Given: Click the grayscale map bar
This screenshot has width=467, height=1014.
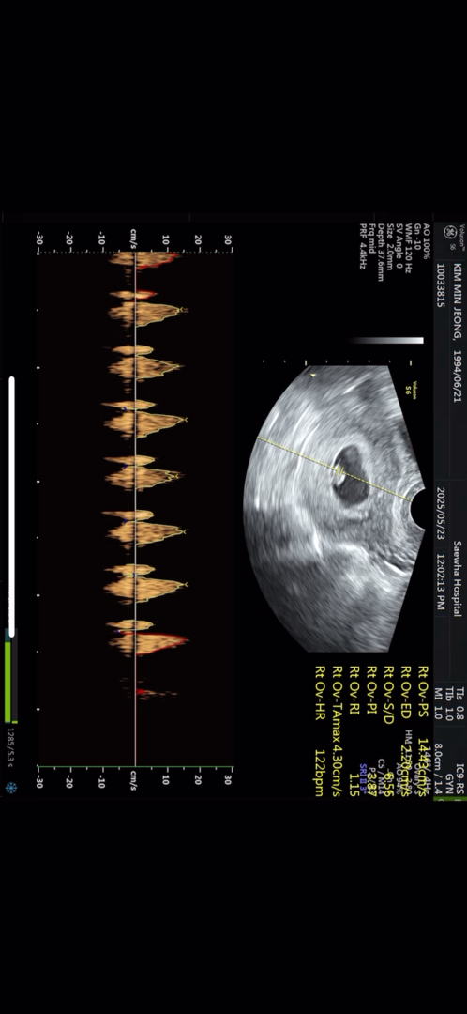Looking at the screenshot, I should [387, 340].
